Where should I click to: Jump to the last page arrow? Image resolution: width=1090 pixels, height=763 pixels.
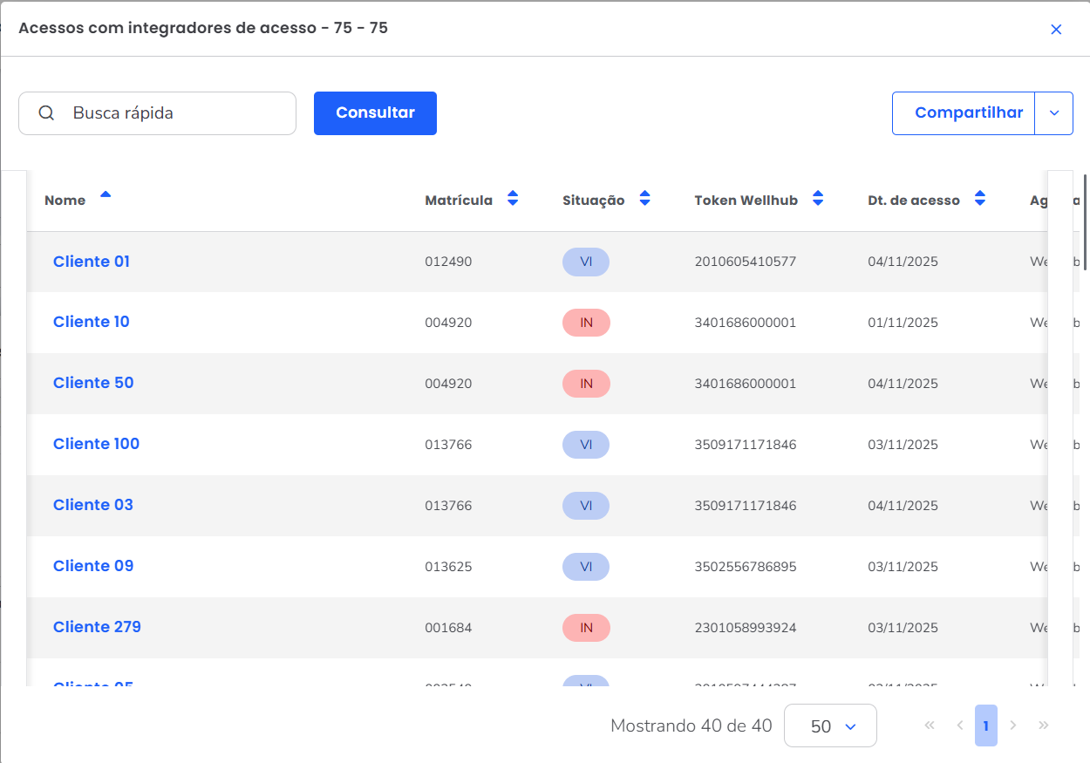coord(1044,726)
